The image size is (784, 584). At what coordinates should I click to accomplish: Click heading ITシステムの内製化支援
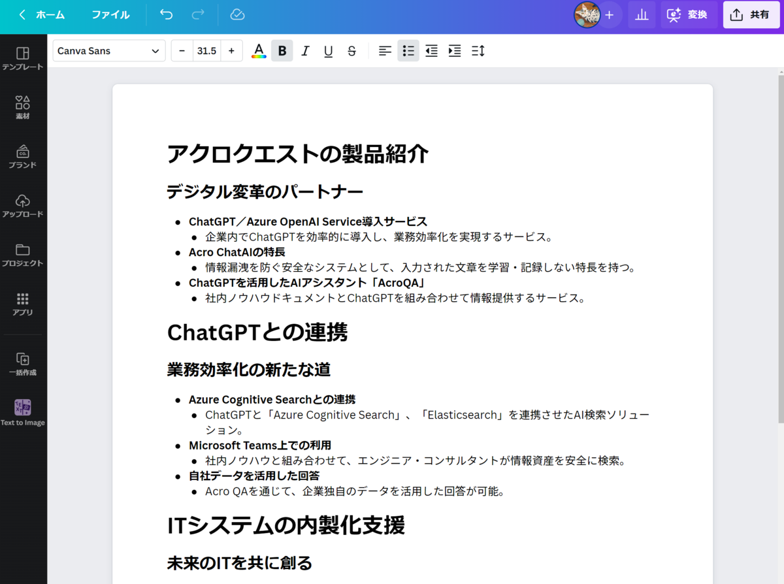pos(286,525)
